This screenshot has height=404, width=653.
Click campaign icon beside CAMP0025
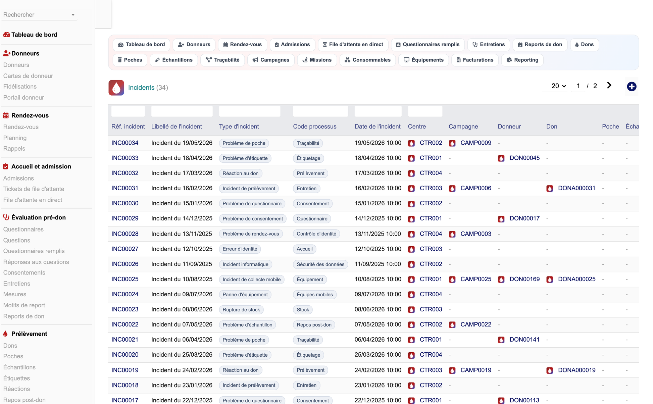(x=452, y=280)
